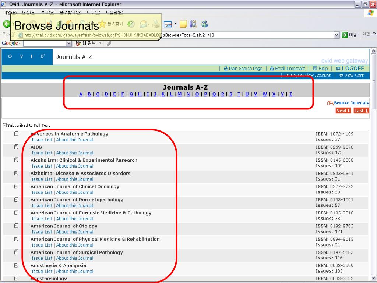Expand the address bar URL dropdown
The image size is (377, 283).
tap(337, 35)
